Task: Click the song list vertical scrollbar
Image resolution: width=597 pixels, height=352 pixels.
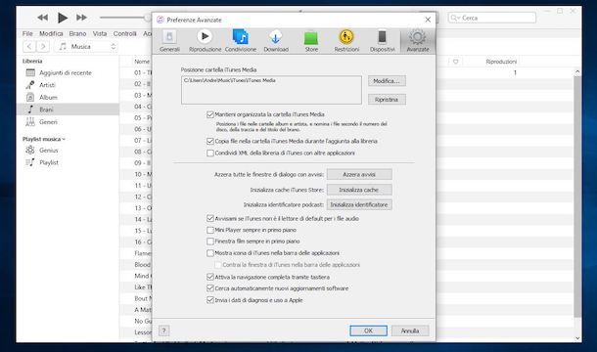Action: (577, 198)
